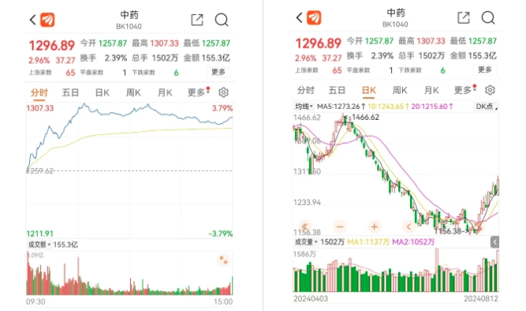Open the share icon in left panel
Image resolution: width=526 pixels, height=311 pixels.
[197, 20]
